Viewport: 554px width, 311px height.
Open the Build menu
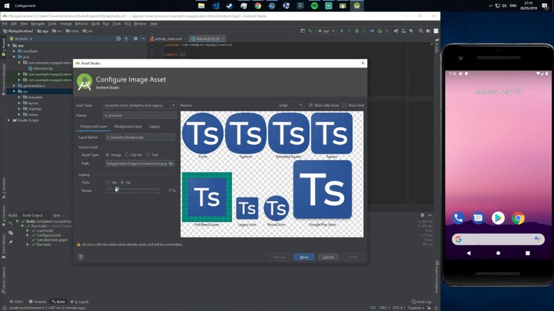click(x=95, y=24)
